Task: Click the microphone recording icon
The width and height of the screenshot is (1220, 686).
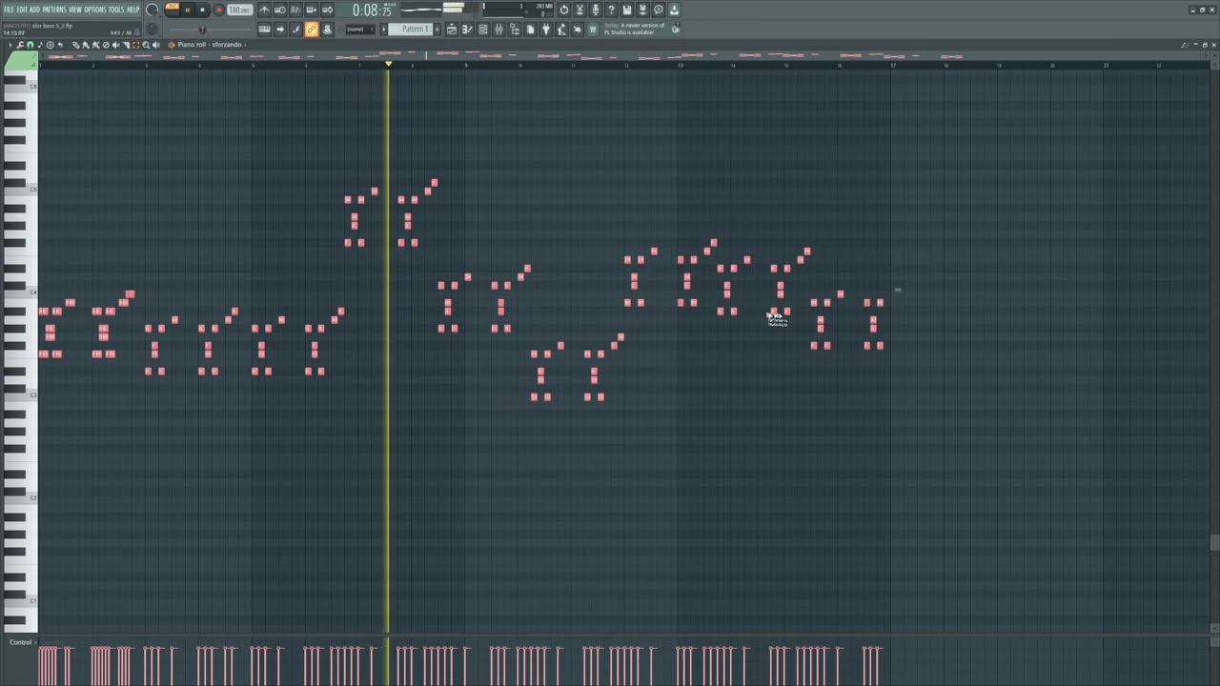Action: point(595,10)
